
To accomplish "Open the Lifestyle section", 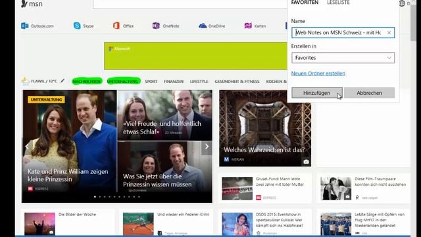I will [x=199, y=82].
